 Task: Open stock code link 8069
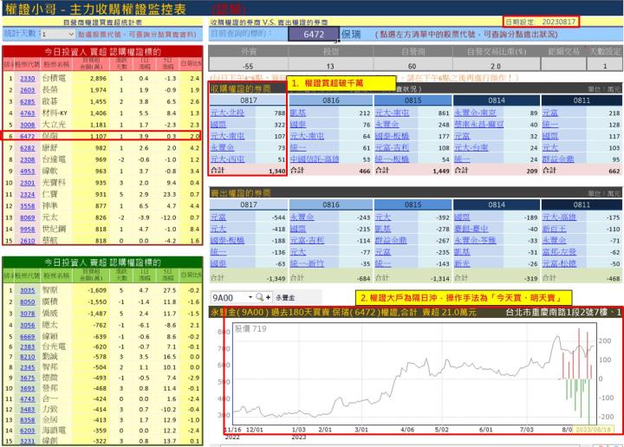[x=28, y=217]
